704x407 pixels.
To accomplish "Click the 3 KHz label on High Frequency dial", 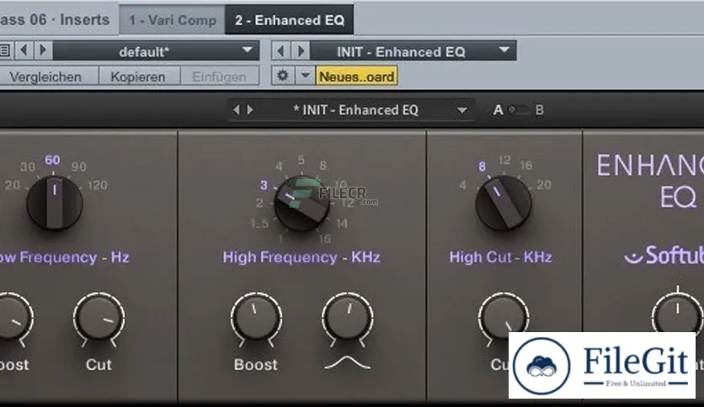I will (264, 185).
